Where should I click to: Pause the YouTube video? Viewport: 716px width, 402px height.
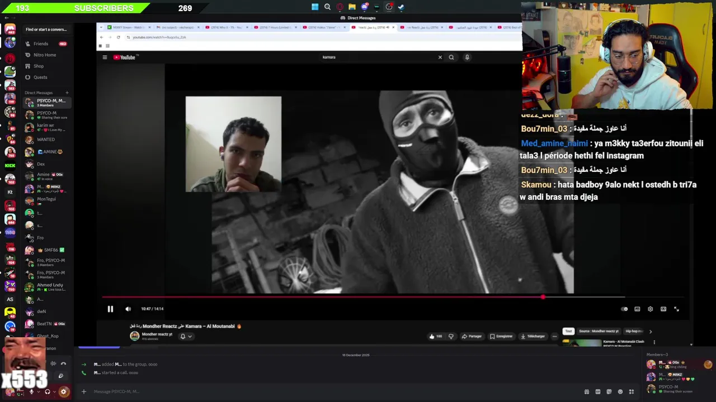[x=110, y=309]
